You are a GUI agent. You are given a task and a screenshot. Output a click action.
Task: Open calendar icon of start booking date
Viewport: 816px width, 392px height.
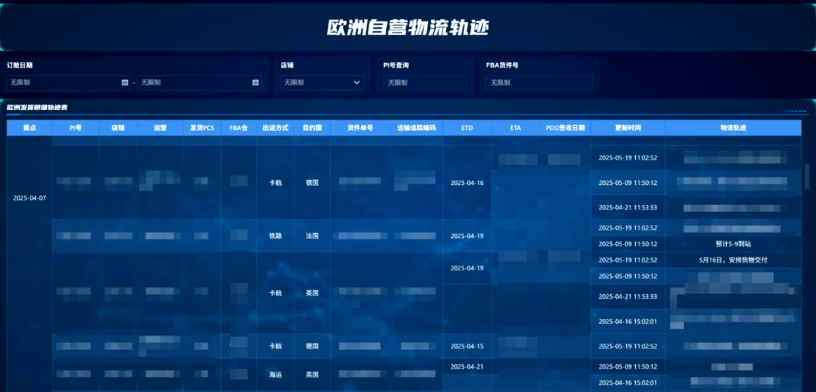point(124,83)
